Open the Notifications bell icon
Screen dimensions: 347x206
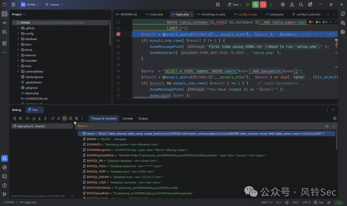coord(343,14)
